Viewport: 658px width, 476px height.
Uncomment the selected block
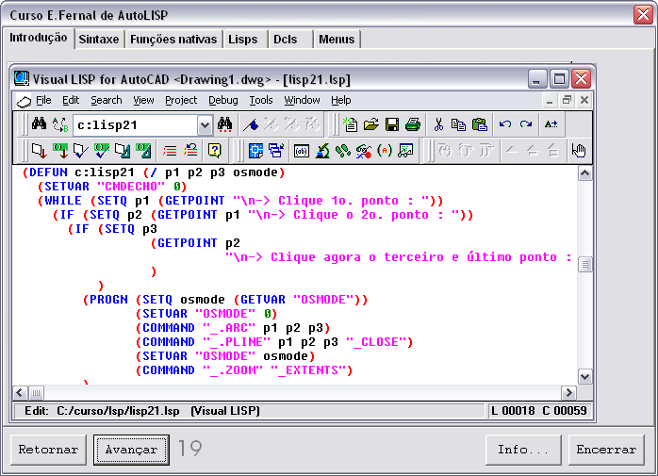pyautogui.click(x=190, y=151)
